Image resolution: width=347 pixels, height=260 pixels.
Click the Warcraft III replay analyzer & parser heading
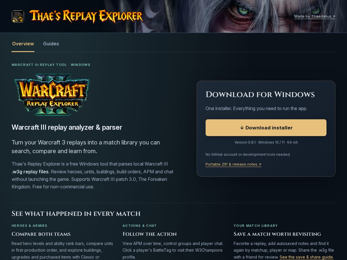67,127
